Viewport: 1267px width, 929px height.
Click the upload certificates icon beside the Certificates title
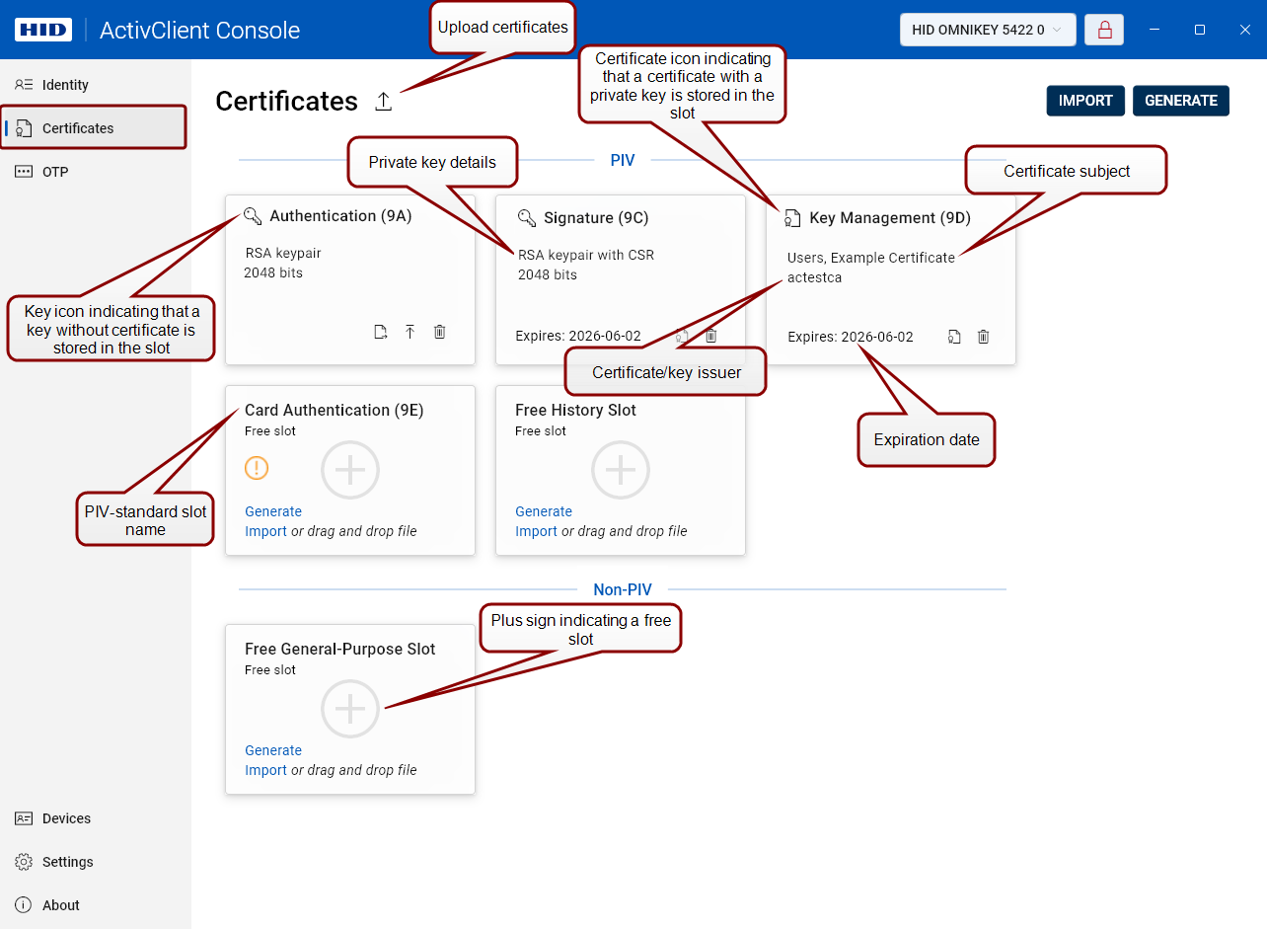[x=384, y=101]
